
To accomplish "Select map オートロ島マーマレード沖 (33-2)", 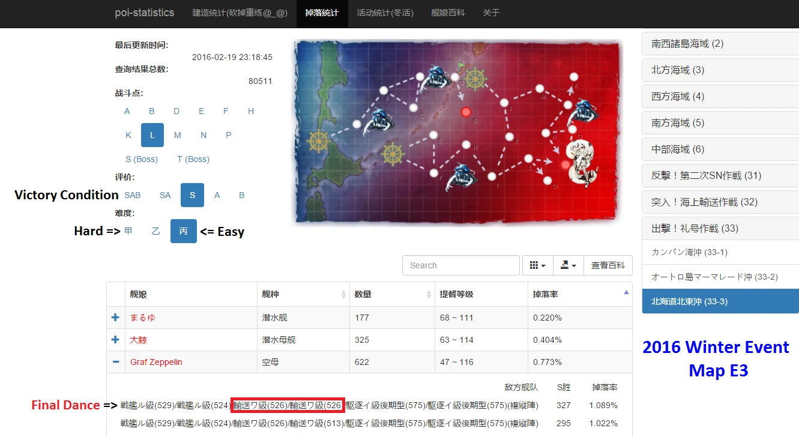I will point(720,277).
